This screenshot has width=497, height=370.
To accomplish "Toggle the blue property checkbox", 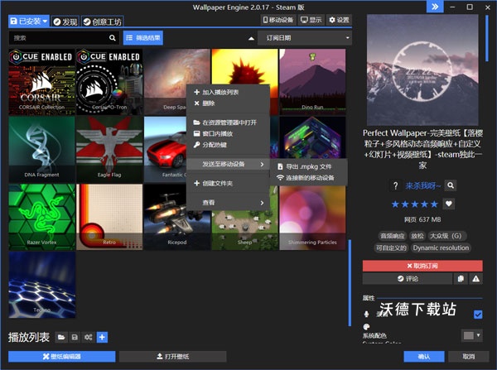I will (477, 315).
